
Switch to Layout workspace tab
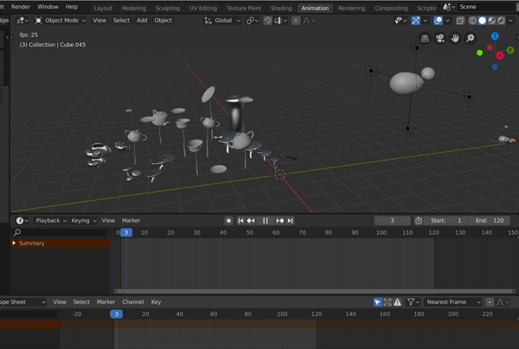pos(103,9)
